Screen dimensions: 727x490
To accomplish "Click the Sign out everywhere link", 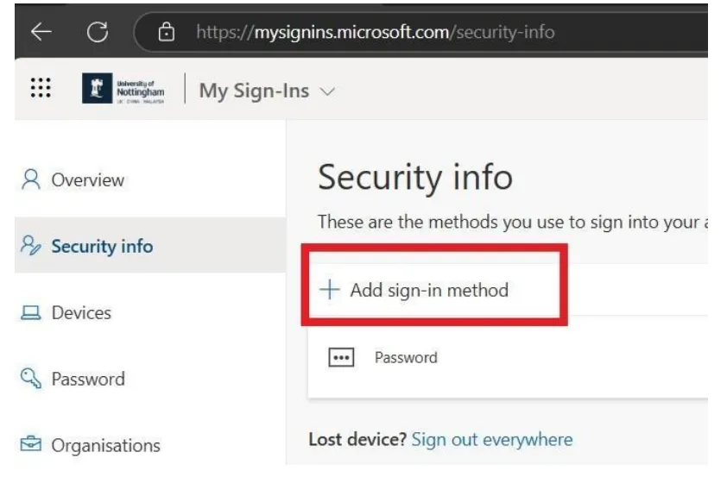I will pyautogui.click(x=492, y=439).
